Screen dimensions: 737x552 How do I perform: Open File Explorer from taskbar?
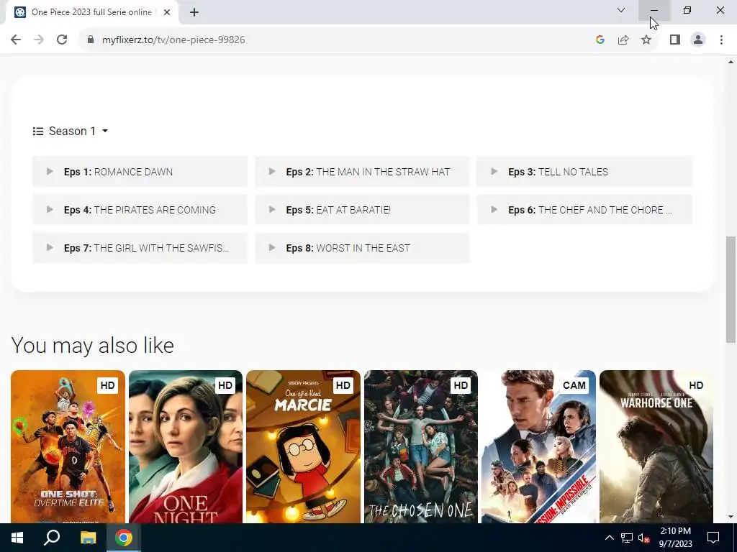88,538
